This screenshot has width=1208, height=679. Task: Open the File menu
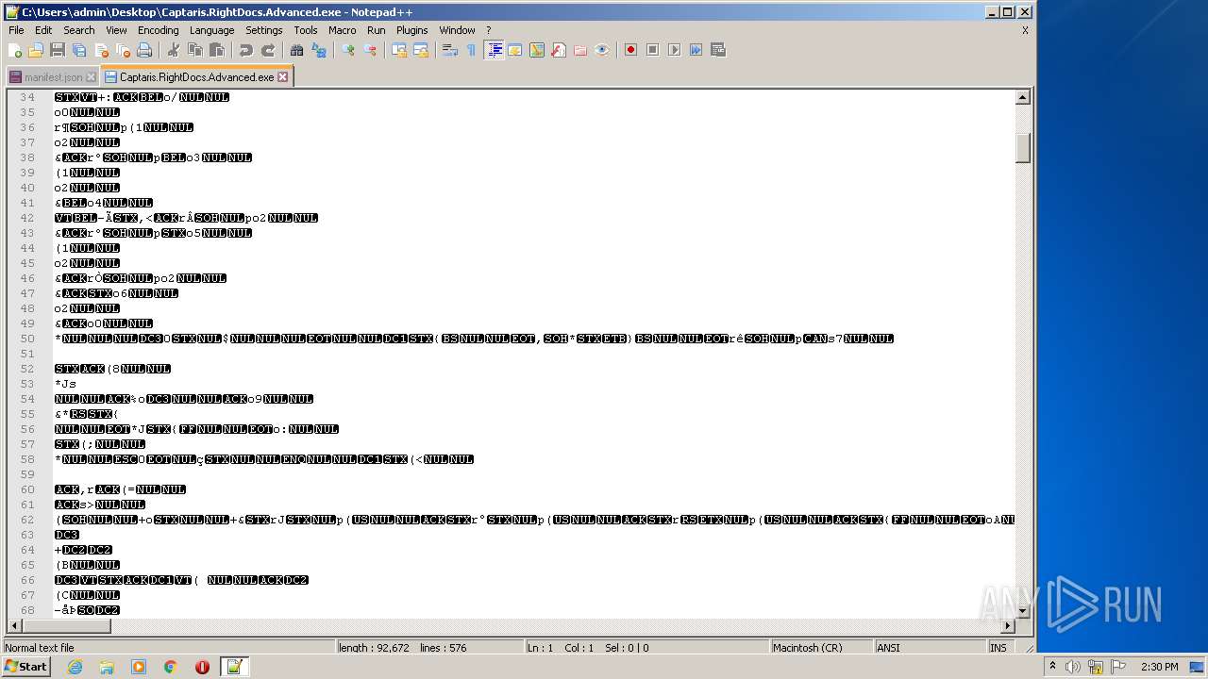pos(16,30)
